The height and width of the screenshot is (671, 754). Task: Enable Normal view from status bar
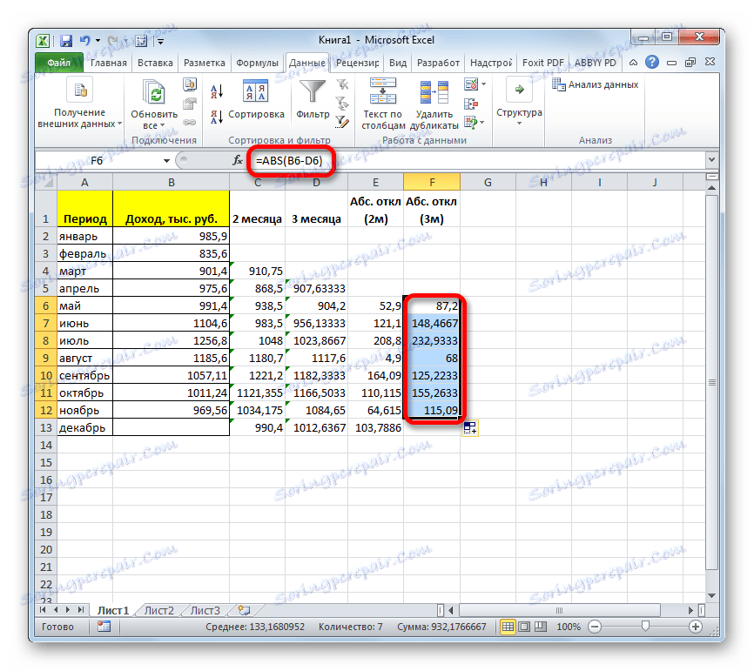pyautogui.click(x=508, y=626)
